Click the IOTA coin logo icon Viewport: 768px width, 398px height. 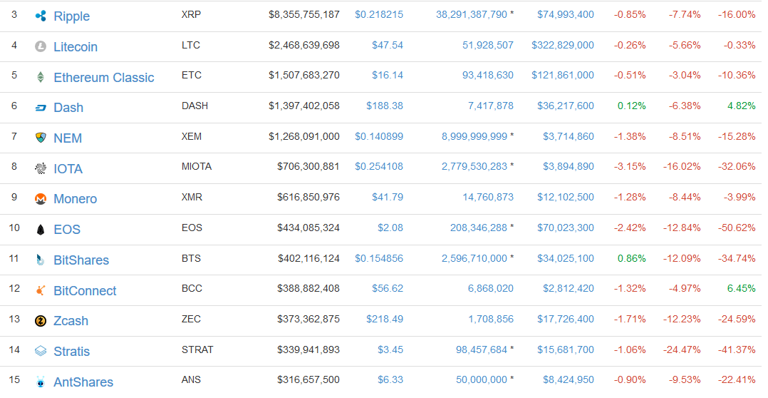click(41, 168)
